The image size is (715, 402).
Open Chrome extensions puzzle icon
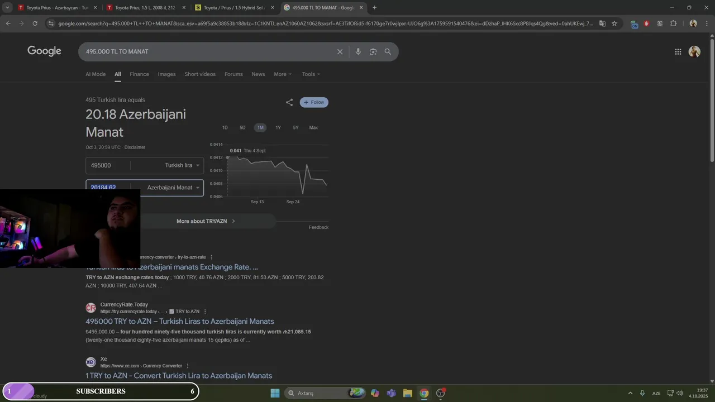[674, 23]
